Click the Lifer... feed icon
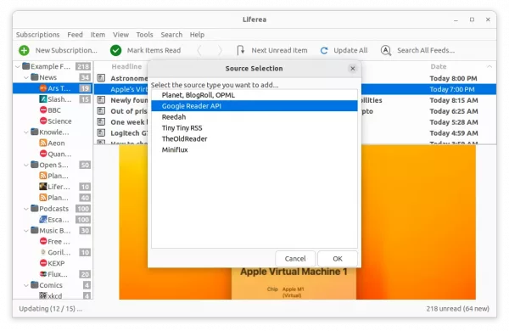The image size is (509, 331). (x=43, y=187)
